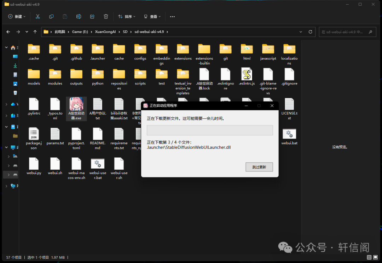Open the 新建 (New) dropdown

[17, 17]
